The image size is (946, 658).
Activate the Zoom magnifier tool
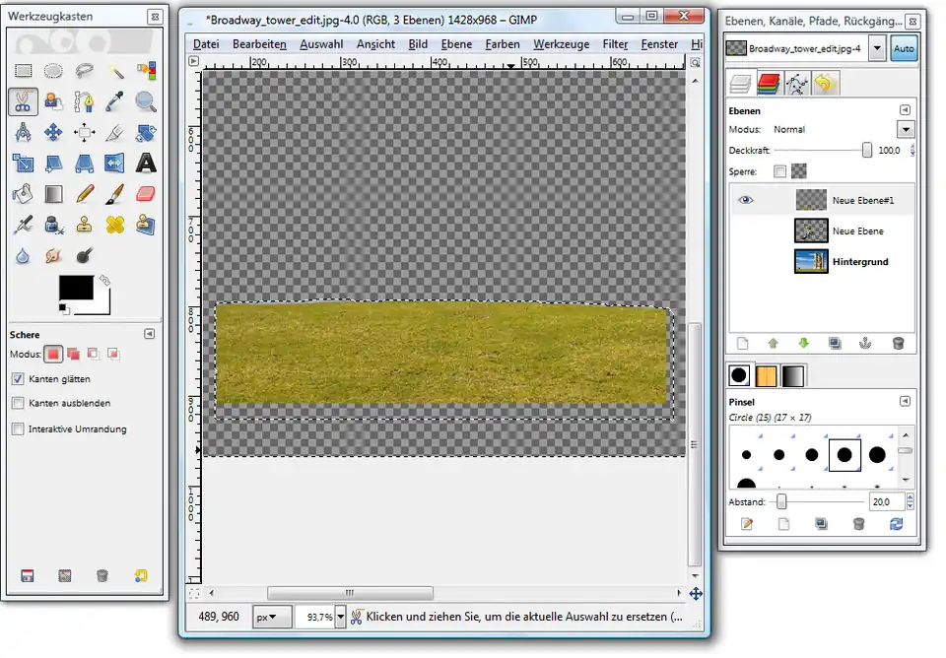(146, 100)
